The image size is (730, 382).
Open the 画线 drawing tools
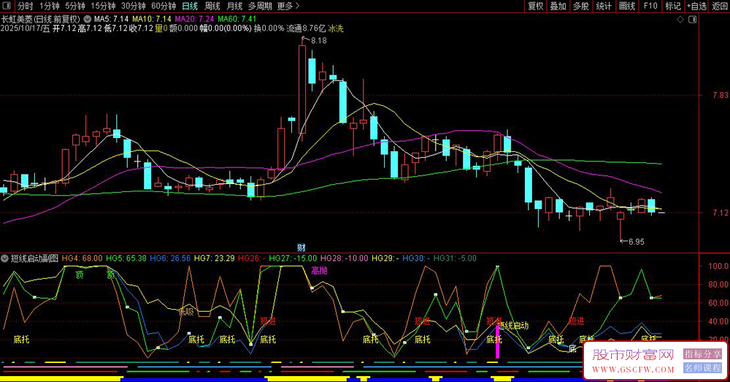click(626, 6)
